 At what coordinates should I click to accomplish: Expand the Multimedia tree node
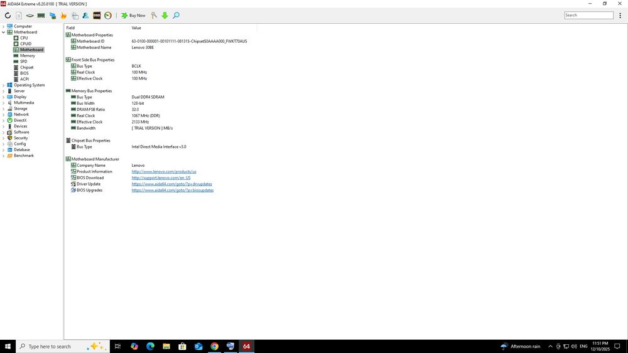(4, 103)
